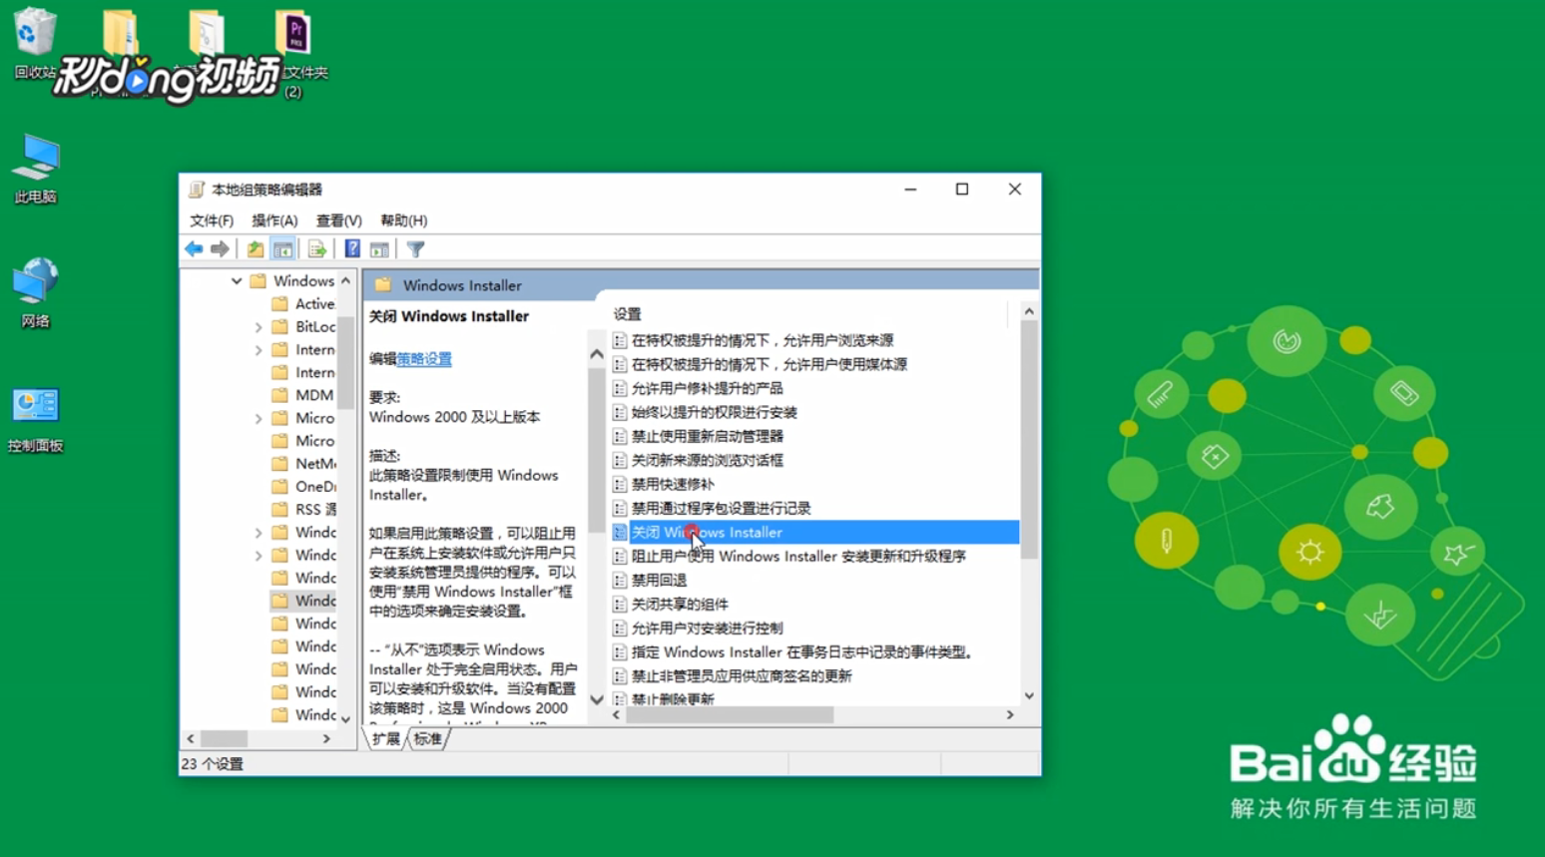Switch to the 扩展 tab
This screenshot has width=1545, height=857.
[385, 739]
